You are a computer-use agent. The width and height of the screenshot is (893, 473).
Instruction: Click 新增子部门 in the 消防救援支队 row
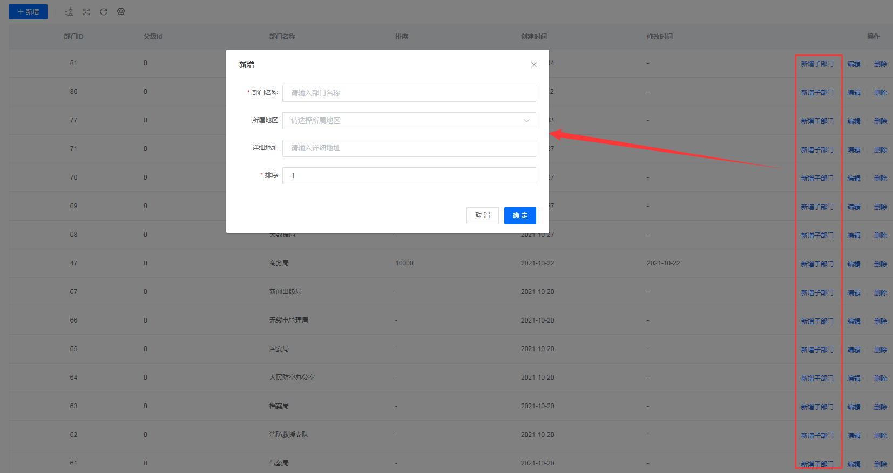click(817, 436)
